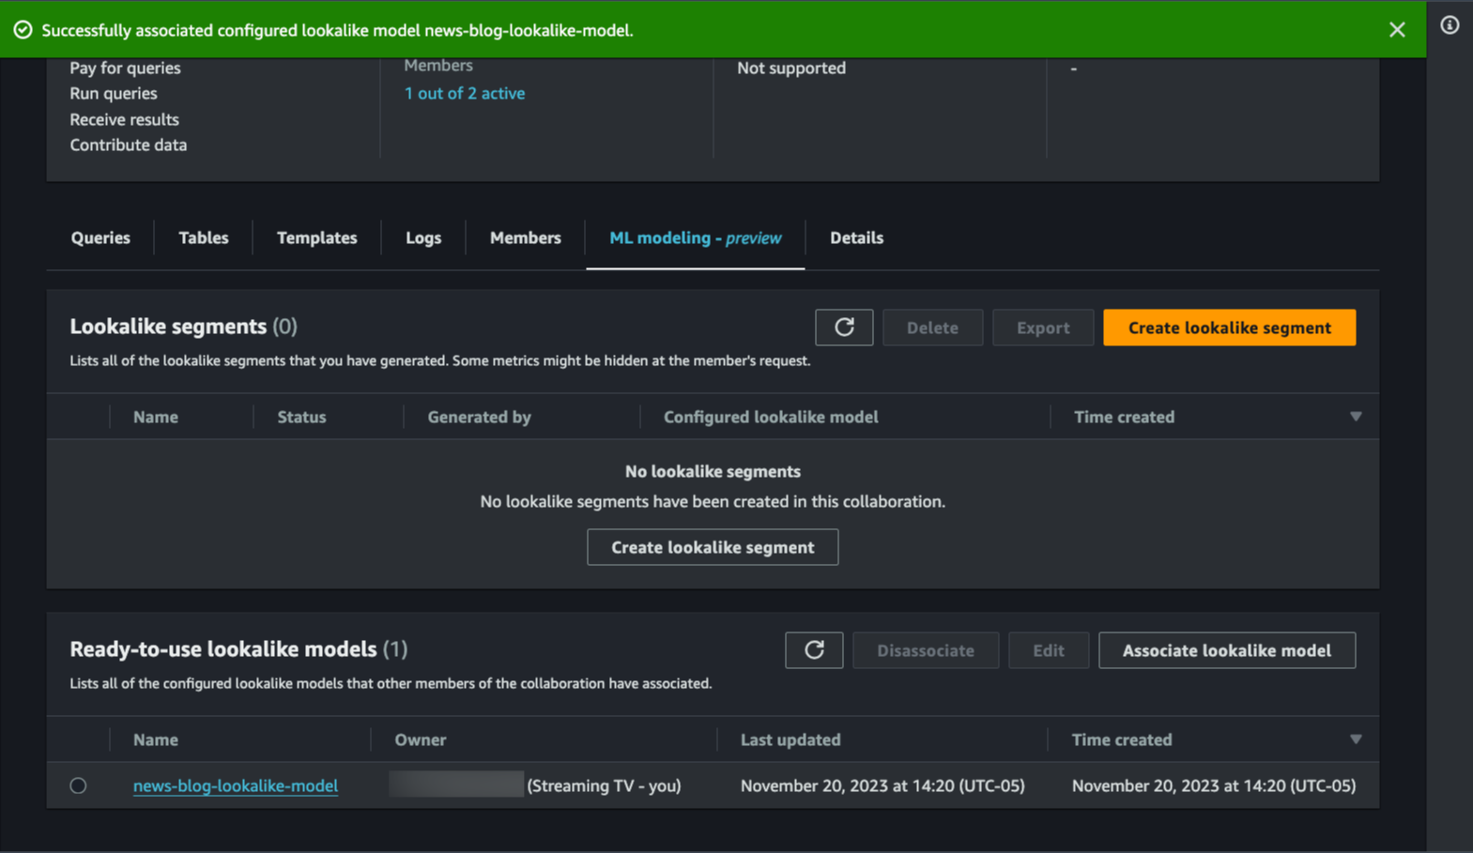Open the Members tab
The image size is (1473, 853).
tap(525, 238)
